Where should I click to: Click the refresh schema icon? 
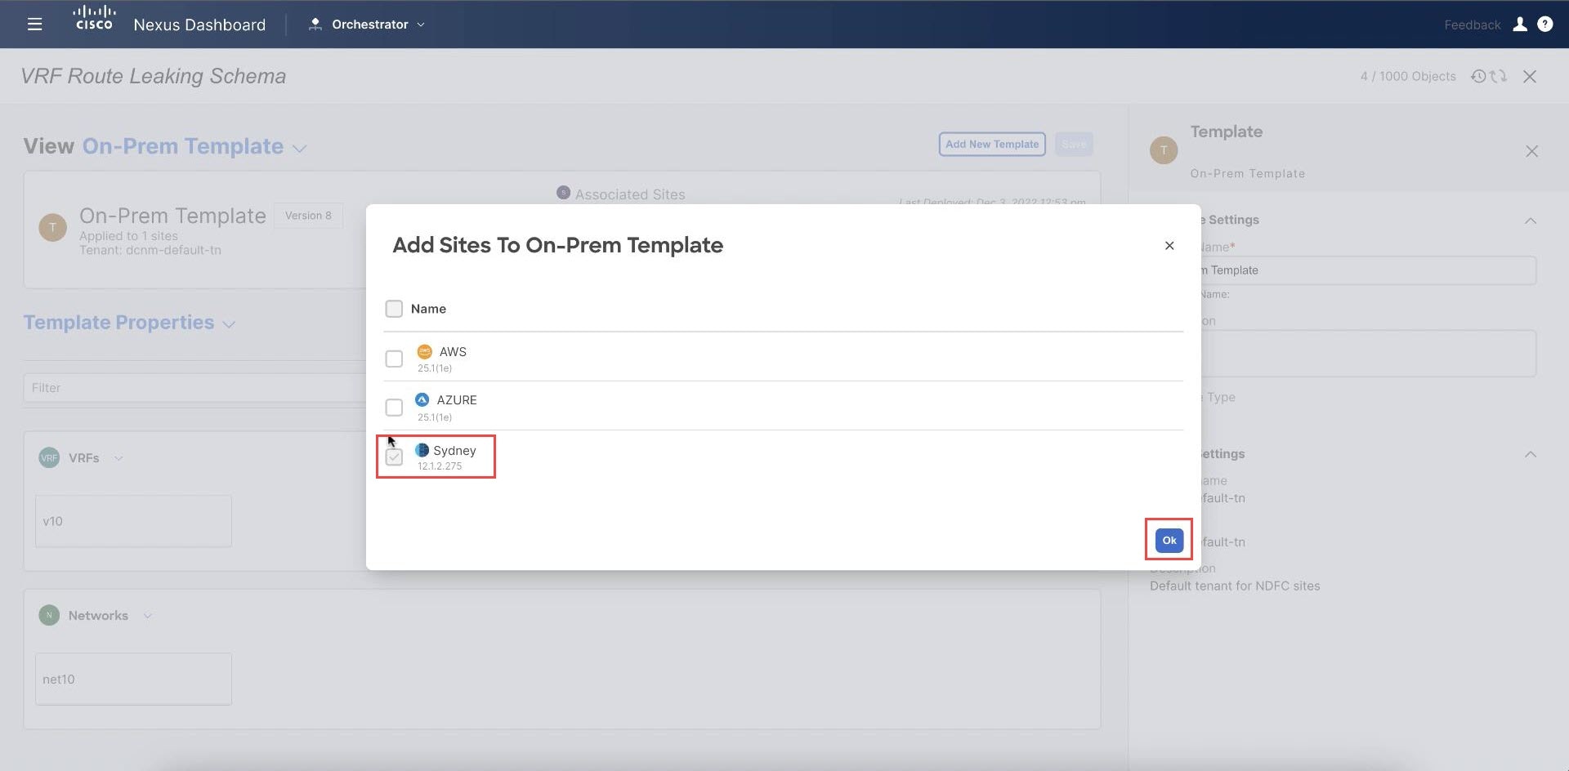pyautogui.click(x=1498, y=76)
